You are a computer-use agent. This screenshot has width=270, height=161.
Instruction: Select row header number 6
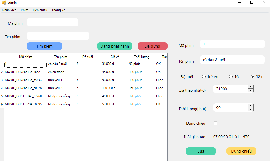(2, 104)
